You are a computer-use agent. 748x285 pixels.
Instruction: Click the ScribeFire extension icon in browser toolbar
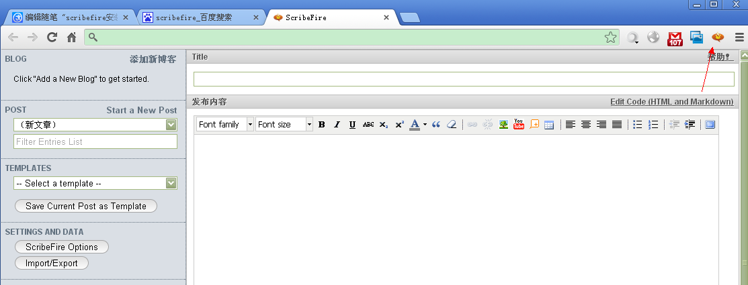(x=718, y=38)
